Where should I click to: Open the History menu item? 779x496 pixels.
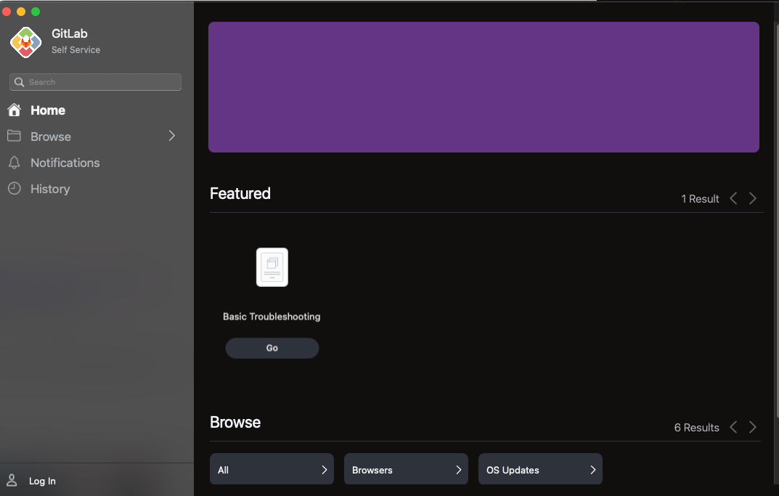click(x=50, y=189)
